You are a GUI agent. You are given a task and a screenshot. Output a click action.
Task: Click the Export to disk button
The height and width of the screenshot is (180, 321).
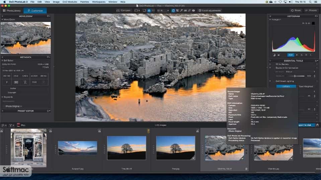click(x=306, y=125)
